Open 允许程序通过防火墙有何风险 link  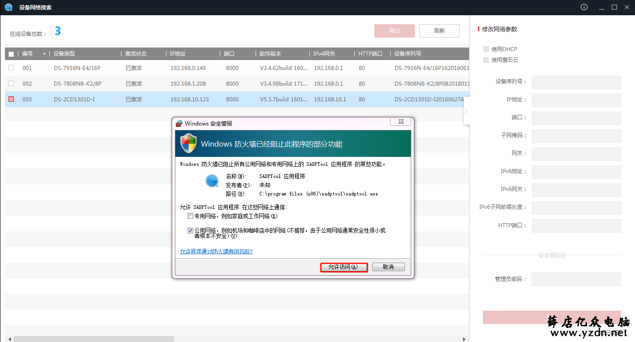point(217,251)
